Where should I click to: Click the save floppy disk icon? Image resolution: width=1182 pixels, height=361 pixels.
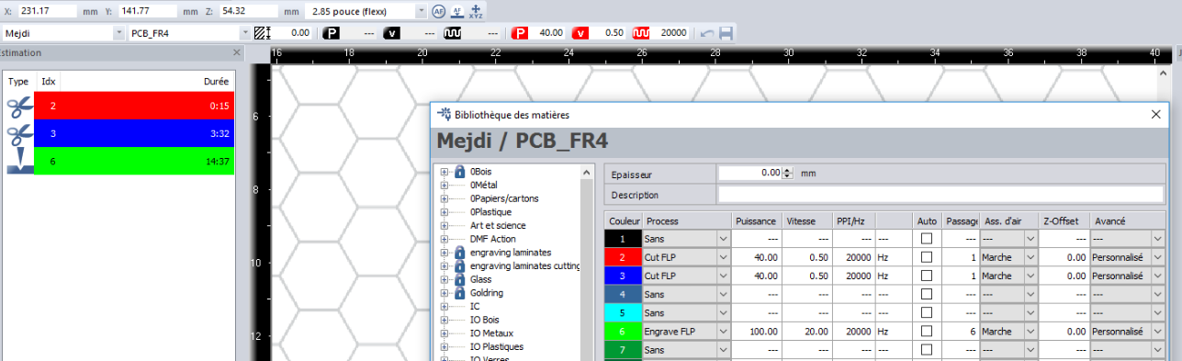click(x=726, y=33)
